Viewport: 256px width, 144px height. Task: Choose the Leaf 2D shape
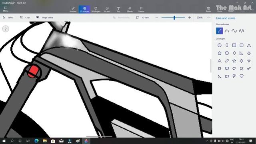pyautogui.click(x=227, y=61)
